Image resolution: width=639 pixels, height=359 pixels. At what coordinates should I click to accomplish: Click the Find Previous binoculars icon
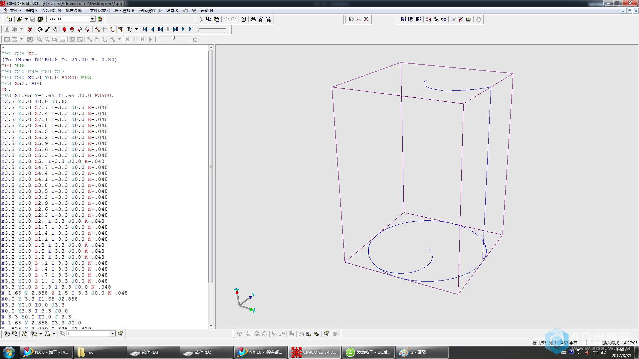pos(261,19)
